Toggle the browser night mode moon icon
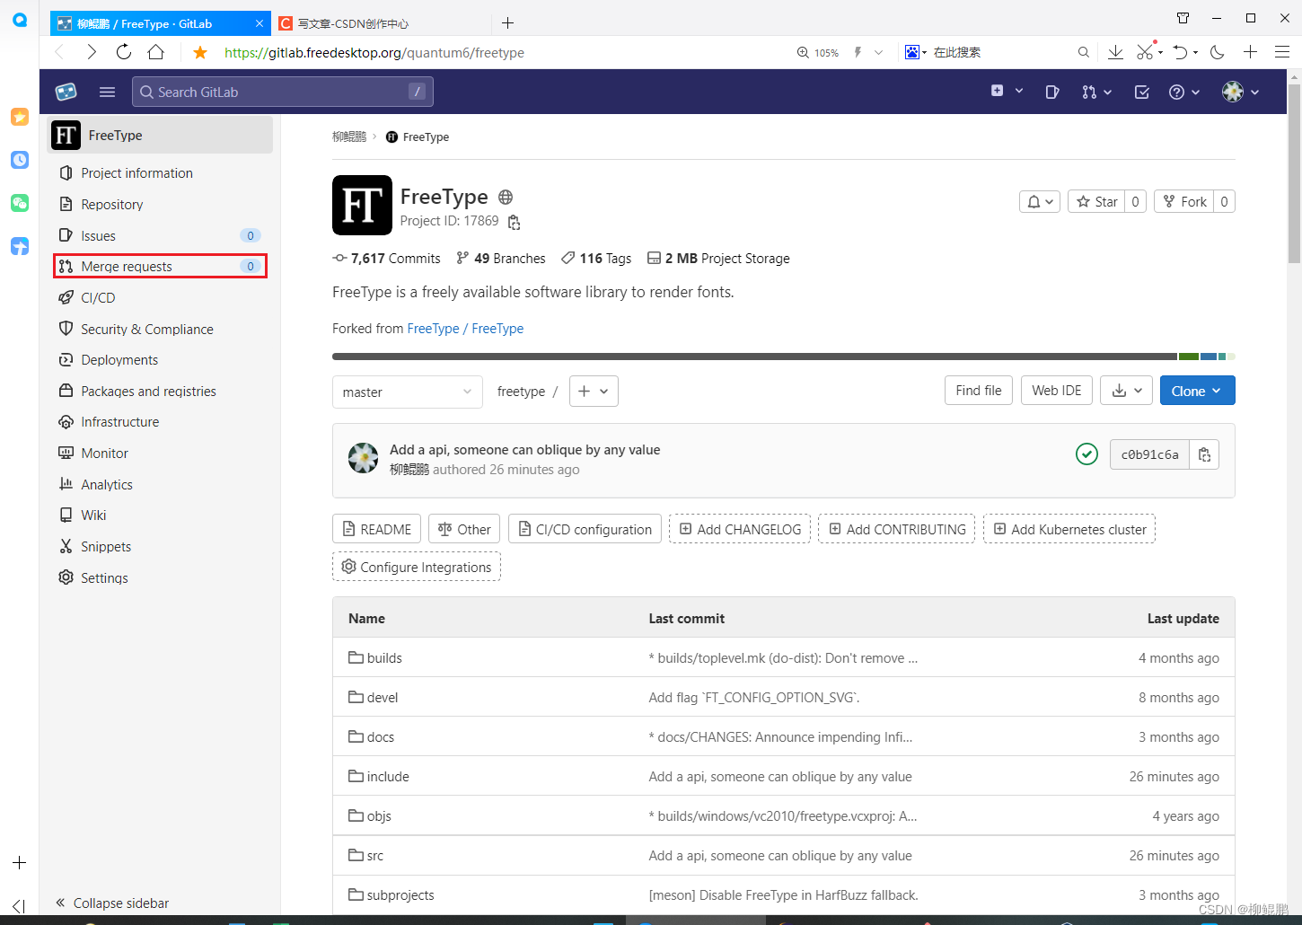The height and width of the screenshot is (925, 1302). click(x=1218, y=52)
